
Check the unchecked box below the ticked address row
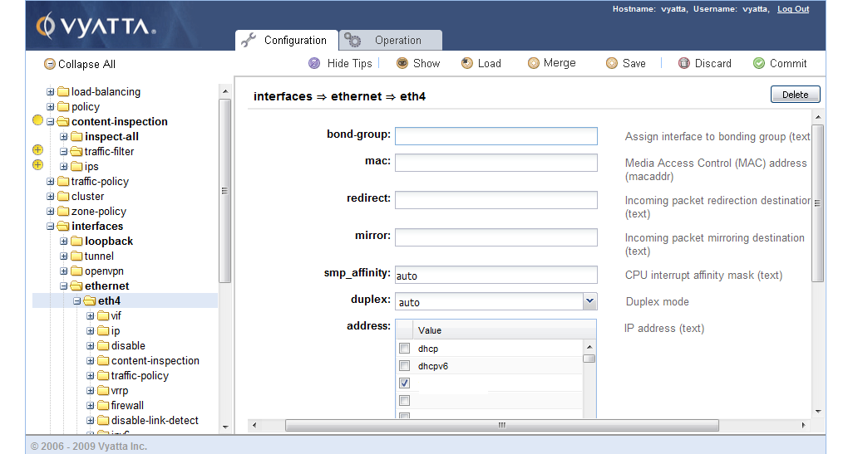pos(404,400)
